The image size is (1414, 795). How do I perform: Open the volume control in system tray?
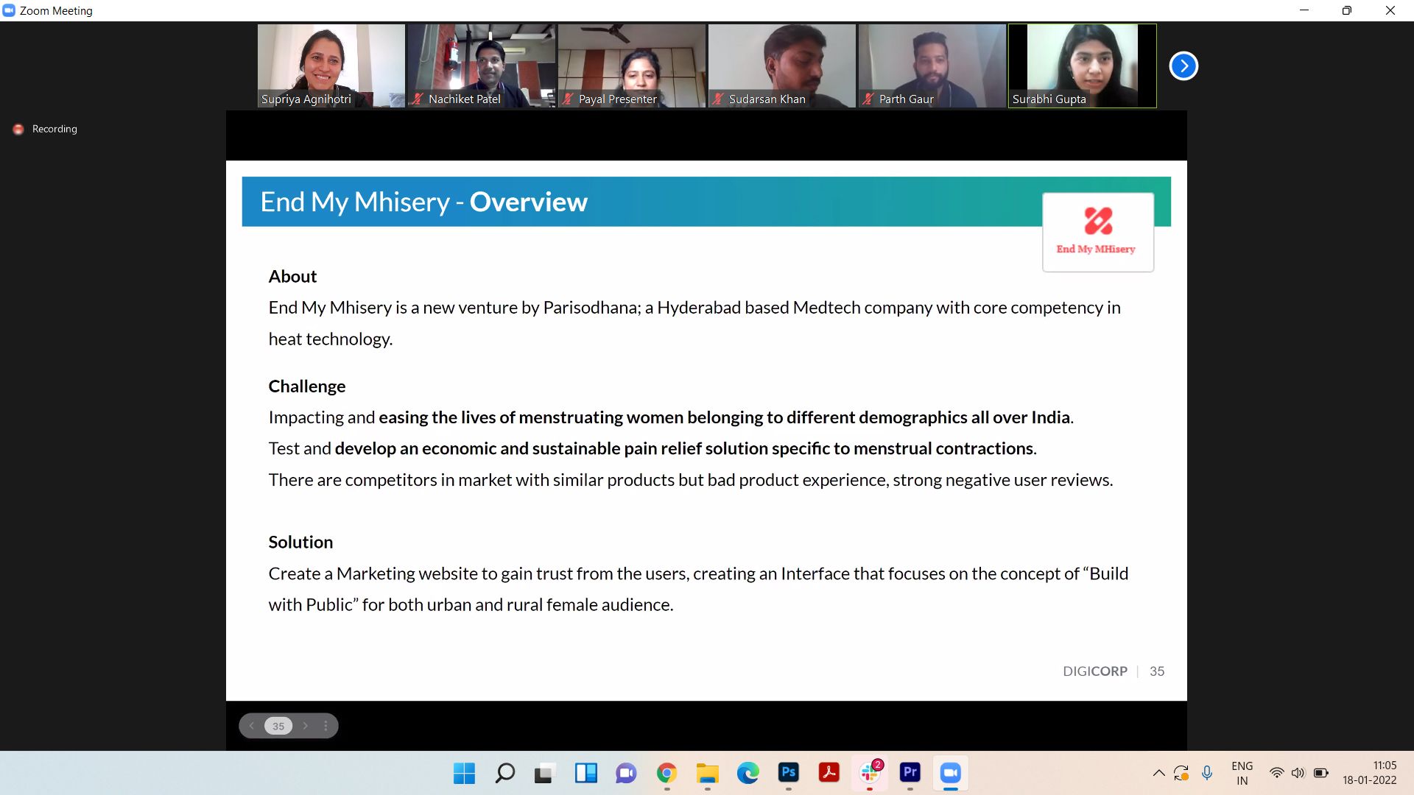[x=1298, y=773]
